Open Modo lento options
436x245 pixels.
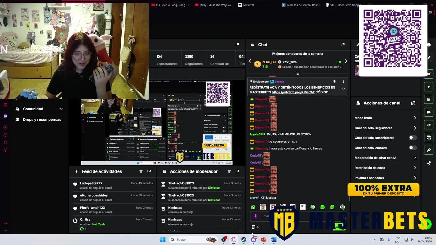(x=385, y=118)
